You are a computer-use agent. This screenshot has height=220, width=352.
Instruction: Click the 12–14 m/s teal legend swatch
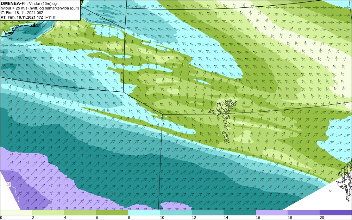208,213
